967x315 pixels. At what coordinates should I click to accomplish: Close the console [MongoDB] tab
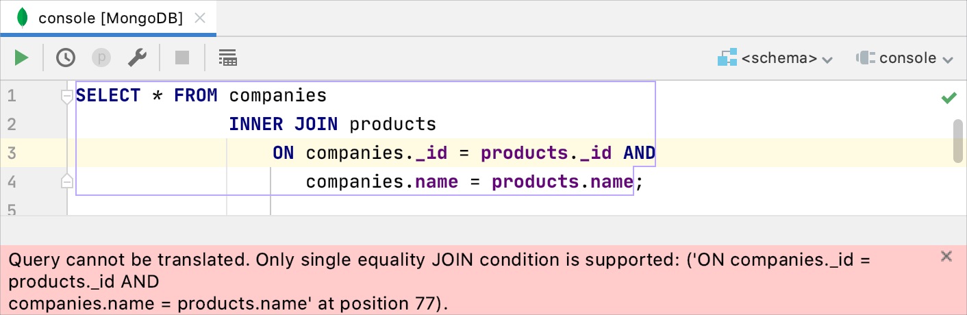pyautogui.click(x=200, y=18)
